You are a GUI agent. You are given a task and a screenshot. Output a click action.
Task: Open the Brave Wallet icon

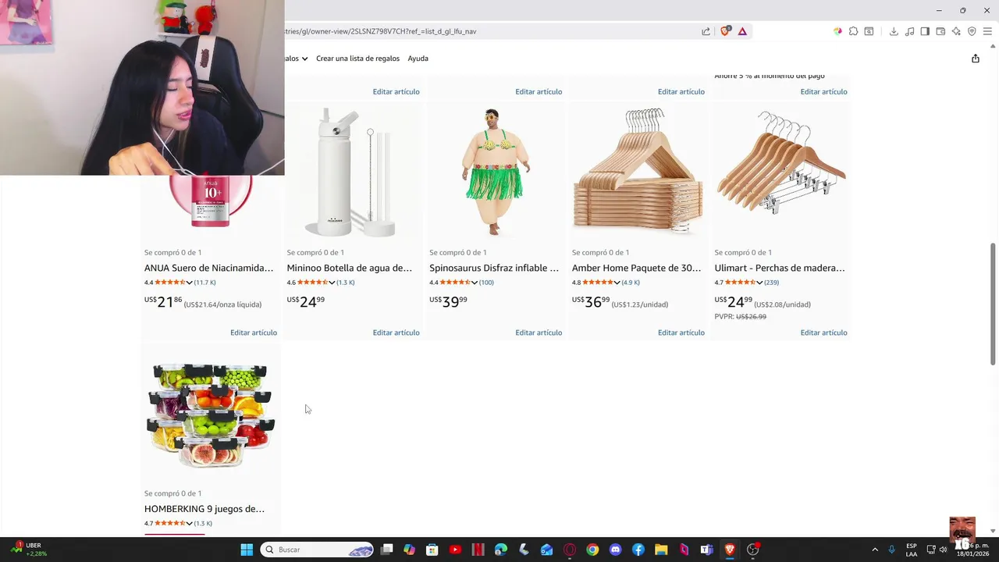pos(940,31)
